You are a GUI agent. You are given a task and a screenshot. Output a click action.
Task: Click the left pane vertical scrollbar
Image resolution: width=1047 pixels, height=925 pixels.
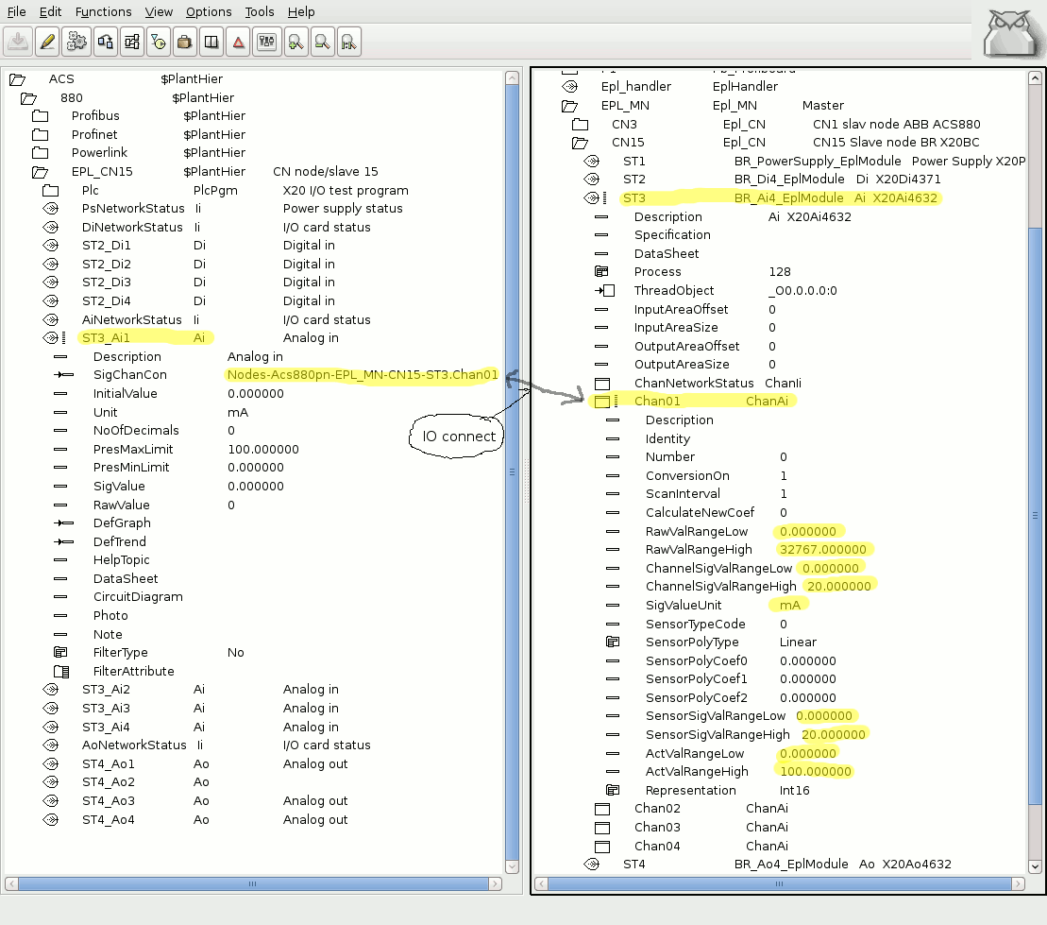pyautogui.click(x=512, y=471)
